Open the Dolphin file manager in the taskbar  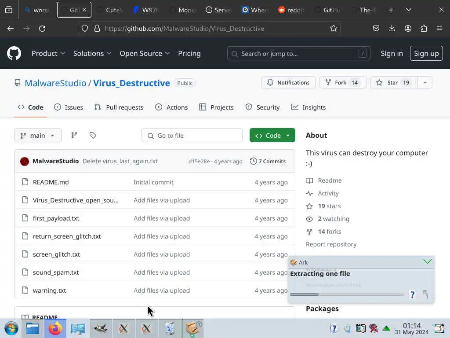pos(33,328)
